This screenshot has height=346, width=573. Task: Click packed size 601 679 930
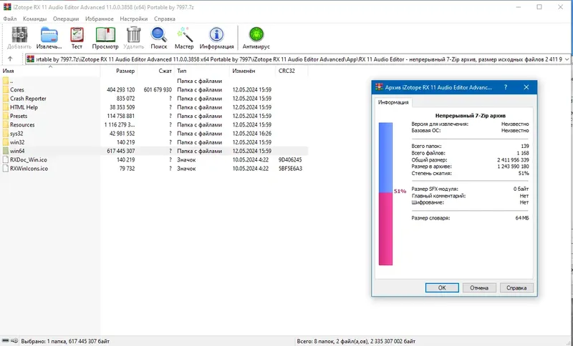[158, 89]
